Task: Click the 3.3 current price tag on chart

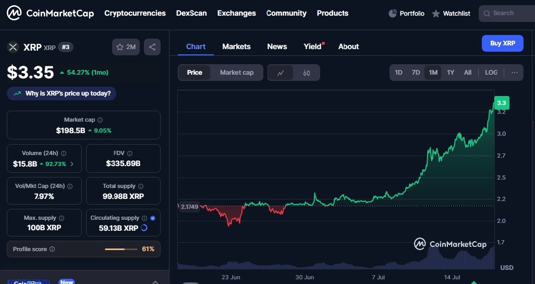Action: (x=502, y=103)
